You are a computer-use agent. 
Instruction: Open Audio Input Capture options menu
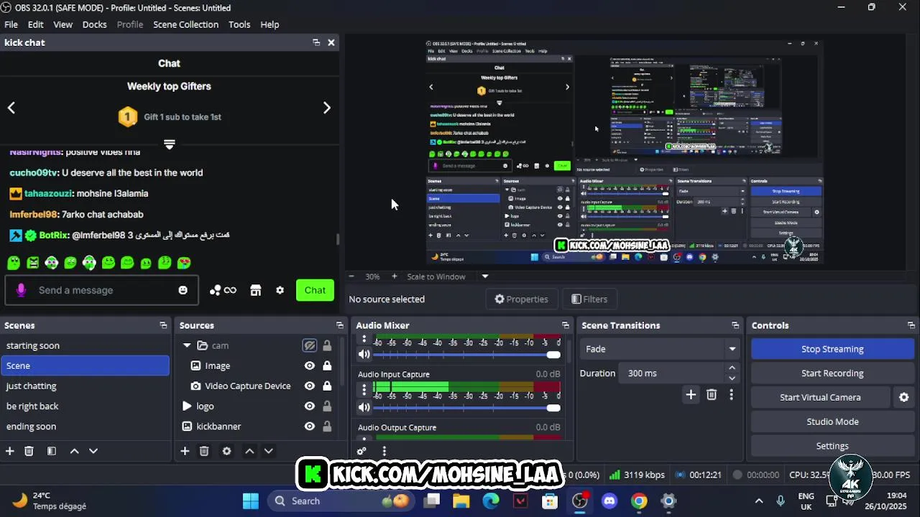[x=364, y=390]
